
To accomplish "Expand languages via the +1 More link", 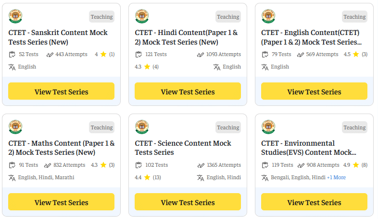I will tap(336, 177).
